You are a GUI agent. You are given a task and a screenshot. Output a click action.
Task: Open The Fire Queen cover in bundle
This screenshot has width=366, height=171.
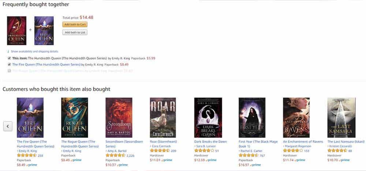coord(44,31)
